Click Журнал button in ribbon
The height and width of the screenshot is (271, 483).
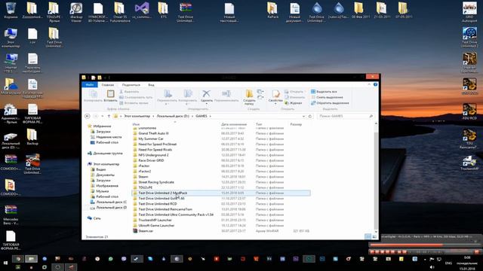tap(293, 103)
